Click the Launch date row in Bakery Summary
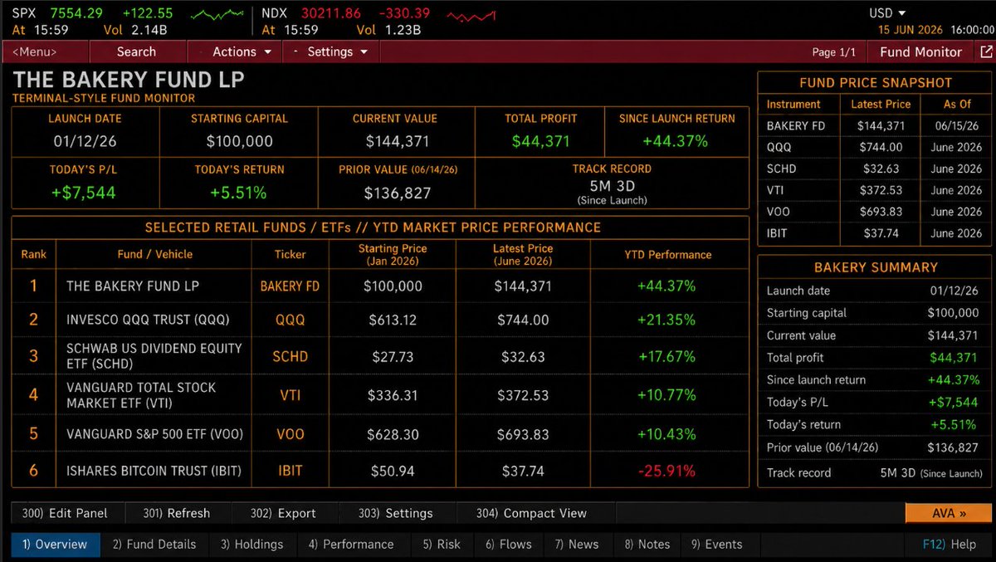The height and width of the screenshot is (562, 996). (x=873, y=291)
